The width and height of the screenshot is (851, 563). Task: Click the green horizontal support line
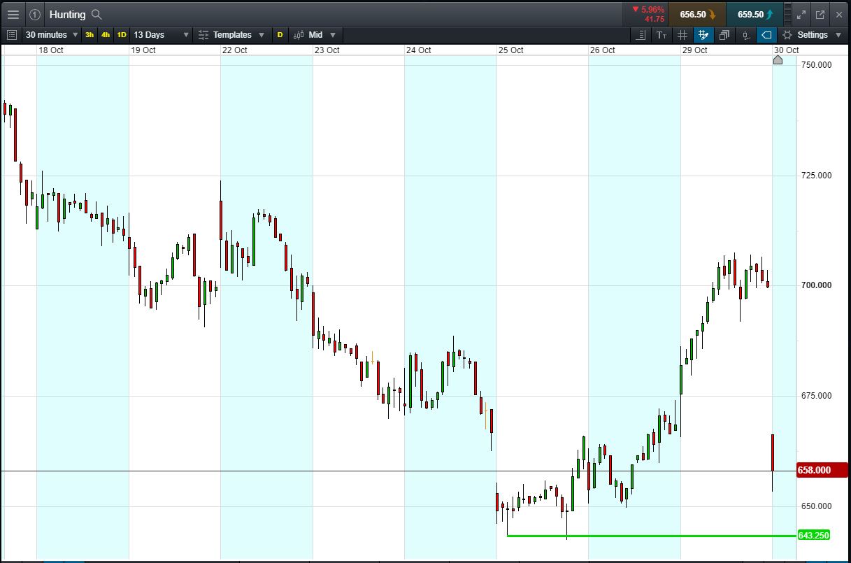click(652, 536)
